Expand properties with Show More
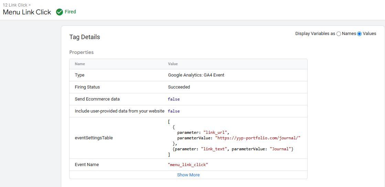This screenshot has width=385, height=187. [188, 175]
